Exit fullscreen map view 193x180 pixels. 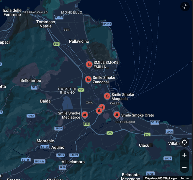[185, 6]
